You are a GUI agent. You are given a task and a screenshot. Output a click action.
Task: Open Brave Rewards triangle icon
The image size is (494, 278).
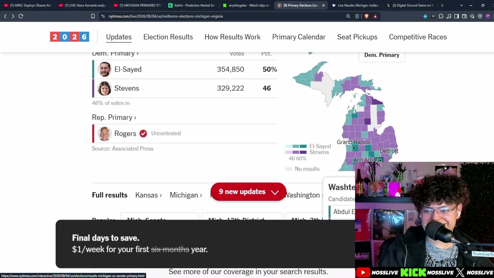(375, 16)
